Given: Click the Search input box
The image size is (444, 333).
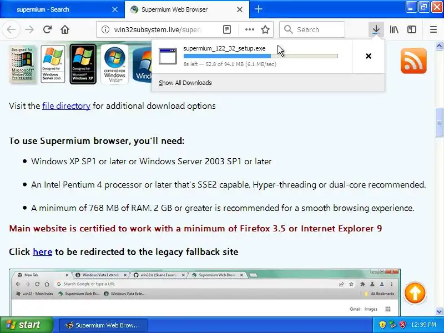Looking at the screenshot, I should pos(312,29).
